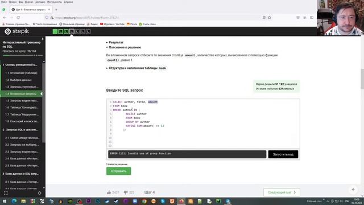Open the Windows Start menu
This screenshot has width=364, height=205.
click(5, 201)
